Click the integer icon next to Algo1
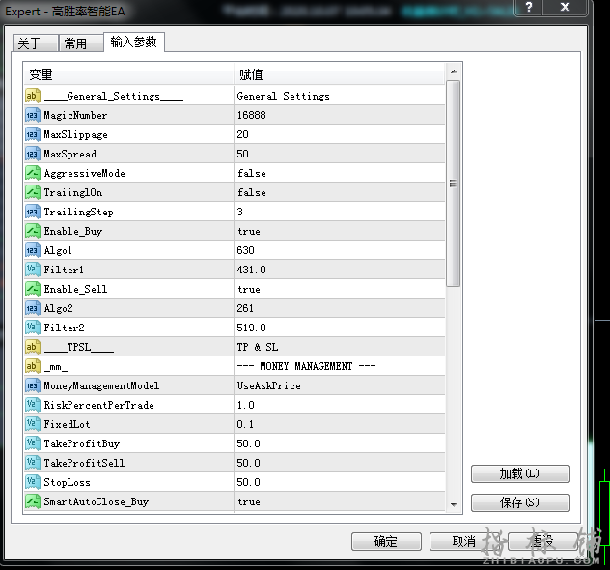Screen dimensions: 610x570 33,250
